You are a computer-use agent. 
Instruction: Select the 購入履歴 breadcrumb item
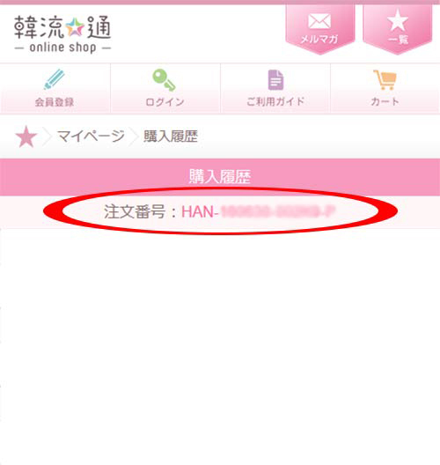(171, 137)
